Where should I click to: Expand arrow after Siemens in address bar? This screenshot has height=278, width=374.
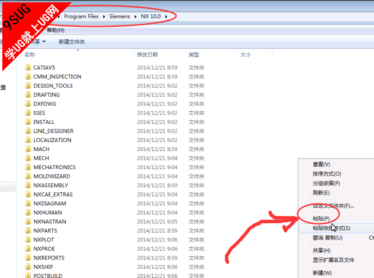pyautogui.click(x=135, y=17)
